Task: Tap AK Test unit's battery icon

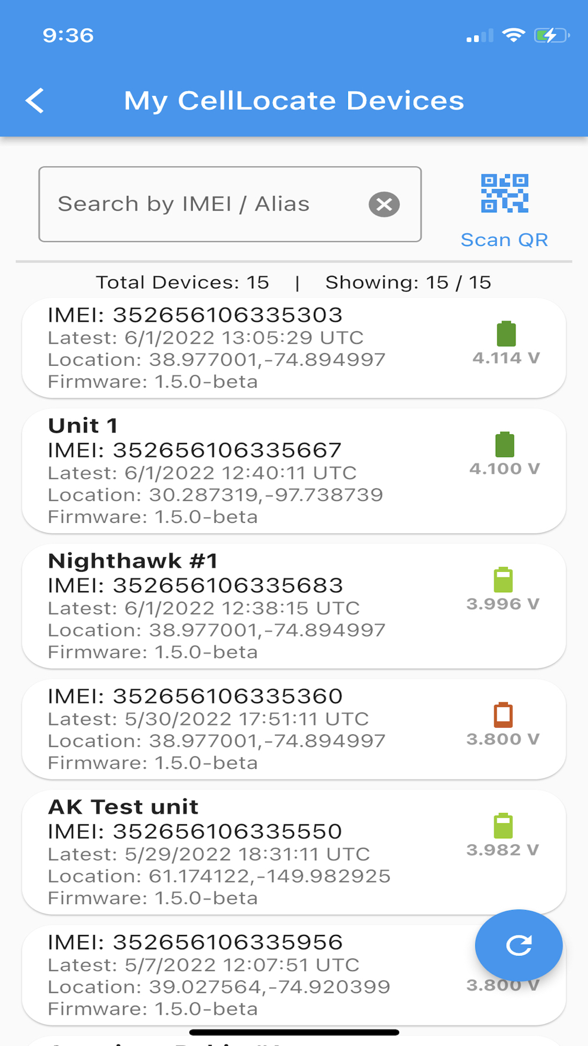Action: point(503,825)
